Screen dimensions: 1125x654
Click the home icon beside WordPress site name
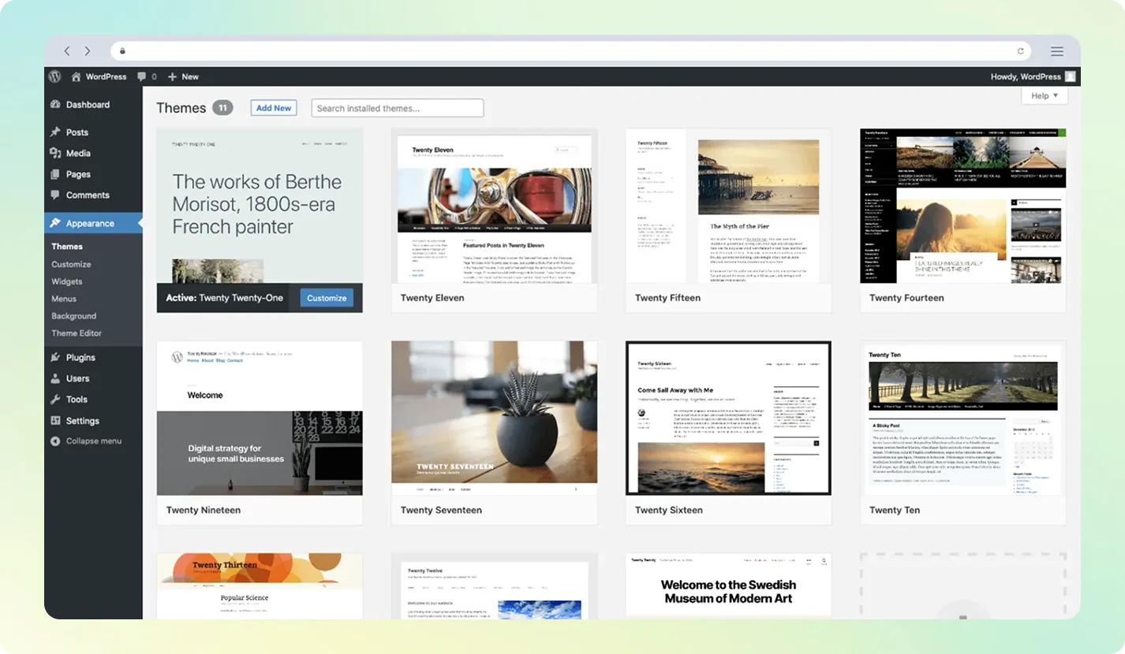(77, 76)
